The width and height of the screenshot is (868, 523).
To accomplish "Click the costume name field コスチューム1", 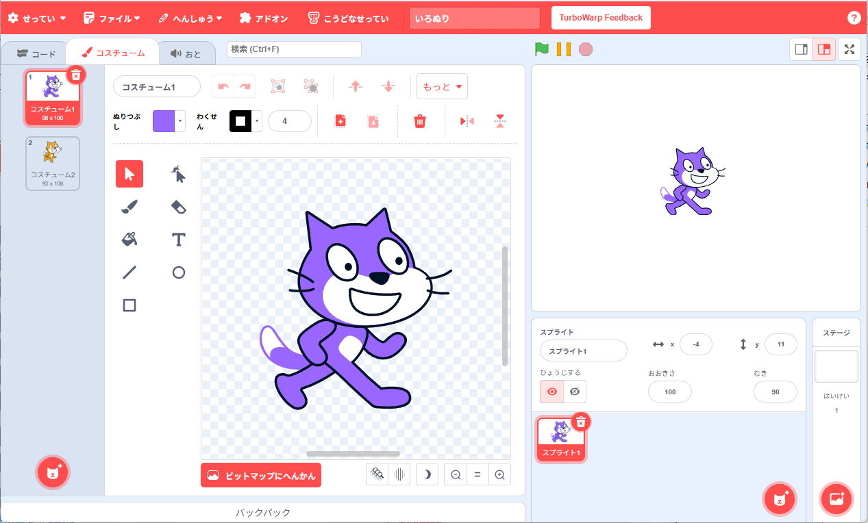I will point(157,86).
